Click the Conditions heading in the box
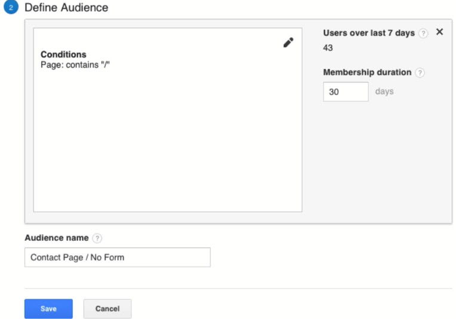Image resolution: width=456 pixels, height=319 pixels. (63, 54)
